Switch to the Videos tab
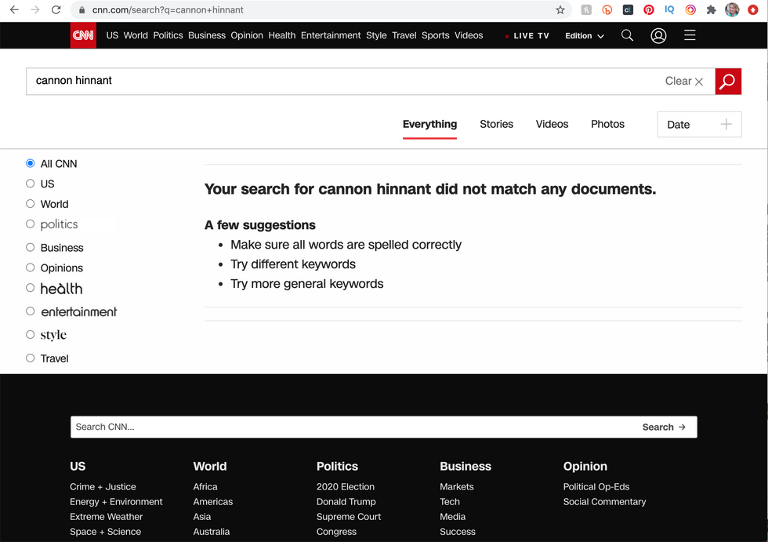Image resolution: width=768 pixels, height=542 pixels. point(552,124)
